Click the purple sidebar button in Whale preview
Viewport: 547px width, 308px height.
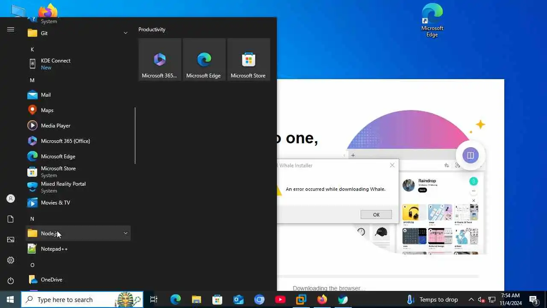[470, 155]
